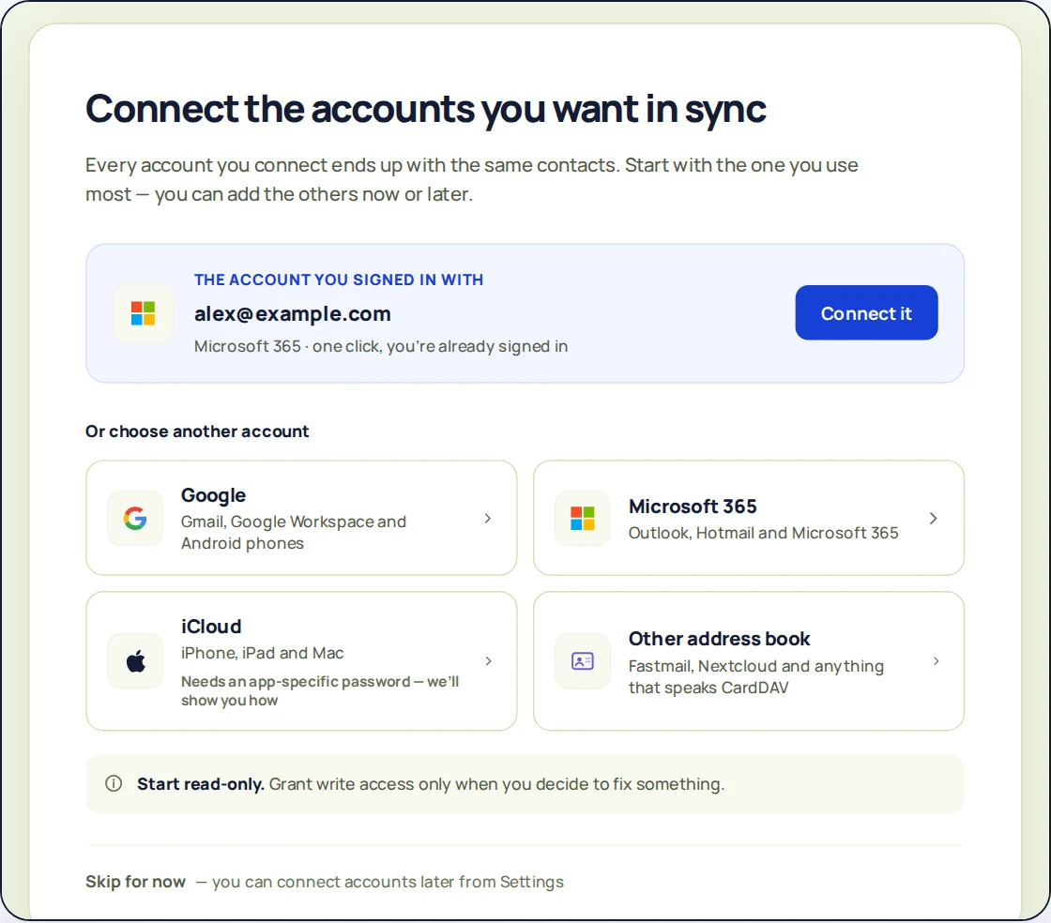1051x923 pixels.
Task: Click "Grant write access only when" sentence
Action: (496, 783)
